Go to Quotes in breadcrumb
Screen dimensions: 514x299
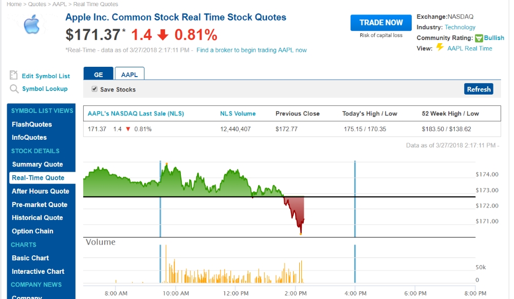tap(36, 4)
